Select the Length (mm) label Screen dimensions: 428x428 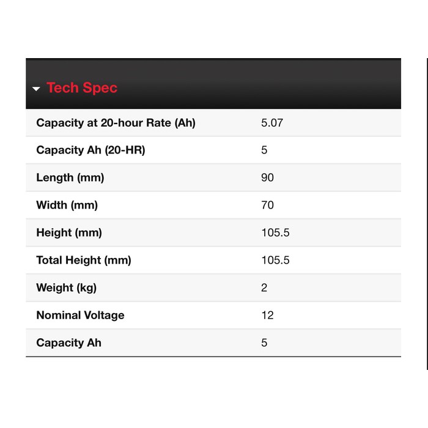pos(70,178)
